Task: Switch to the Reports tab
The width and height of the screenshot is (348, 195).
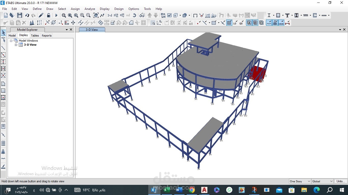Action: 47,36
